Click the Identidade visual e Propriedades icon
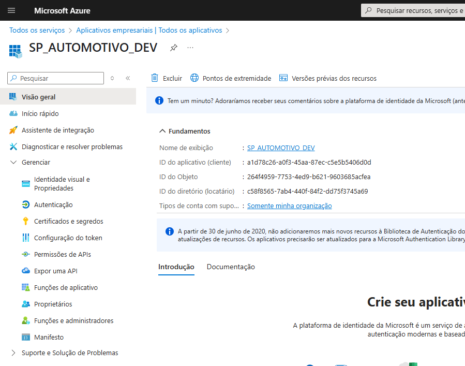Image resolution: width=465 pixels, height=366 pixels. click(x=26, y=184)
